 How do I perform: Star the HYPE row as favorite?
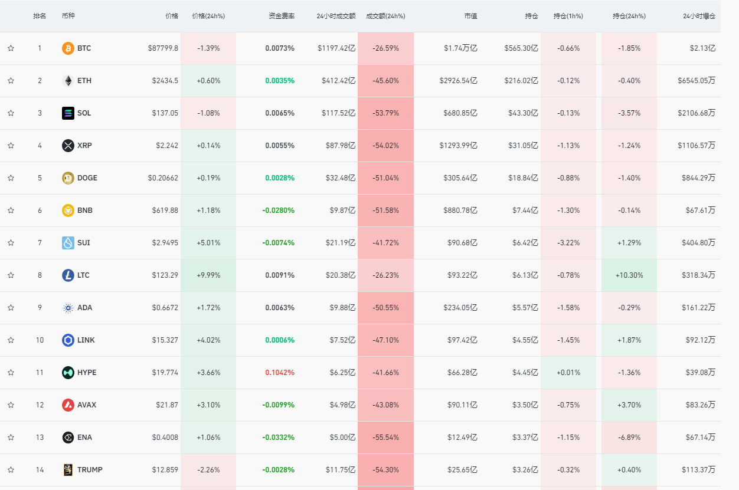coord(11,373)
